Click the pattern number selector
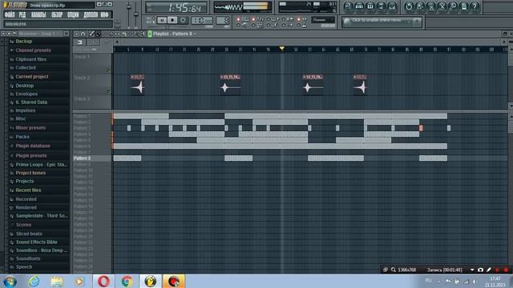513x288 pixels. [x=223, y=21]
